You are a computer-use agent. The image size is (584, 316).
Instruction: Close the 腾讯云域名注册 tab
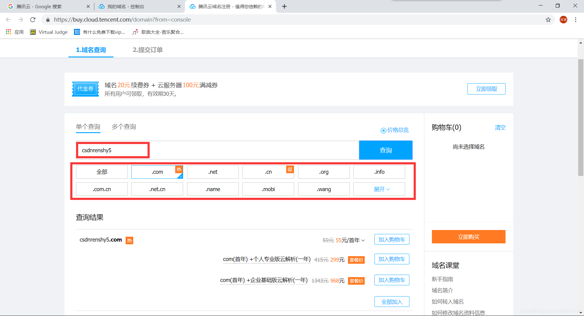[270, 6]
